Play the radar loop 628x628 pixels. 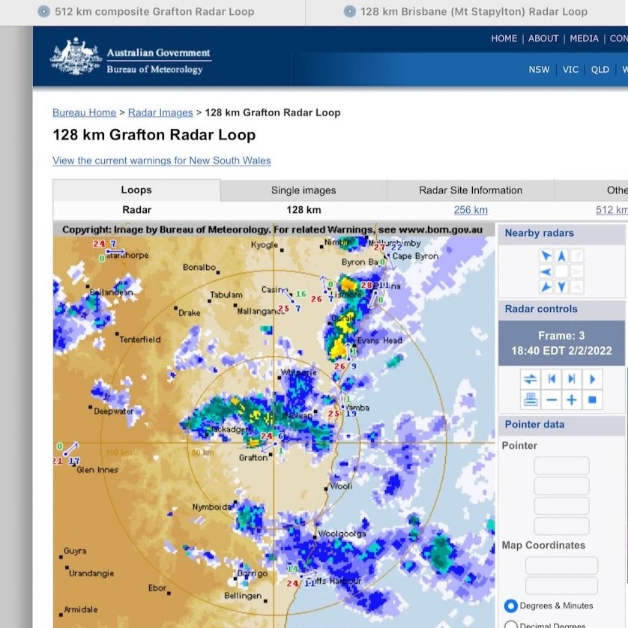point(592,379)
